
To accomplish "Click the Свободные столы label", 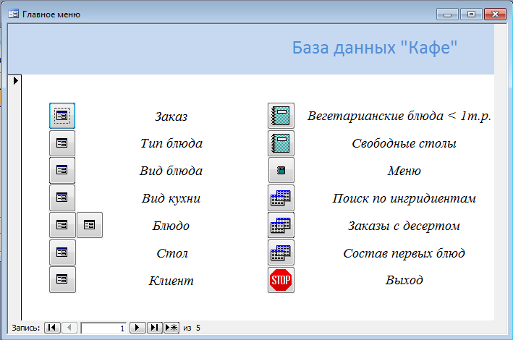I will [404, 143].
